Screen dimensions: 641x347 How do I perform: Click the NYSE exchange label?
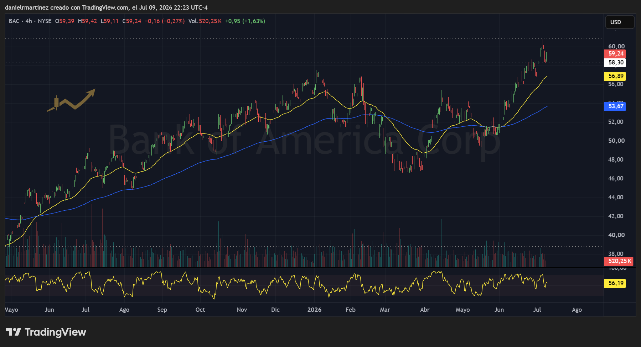pos(45,21)
